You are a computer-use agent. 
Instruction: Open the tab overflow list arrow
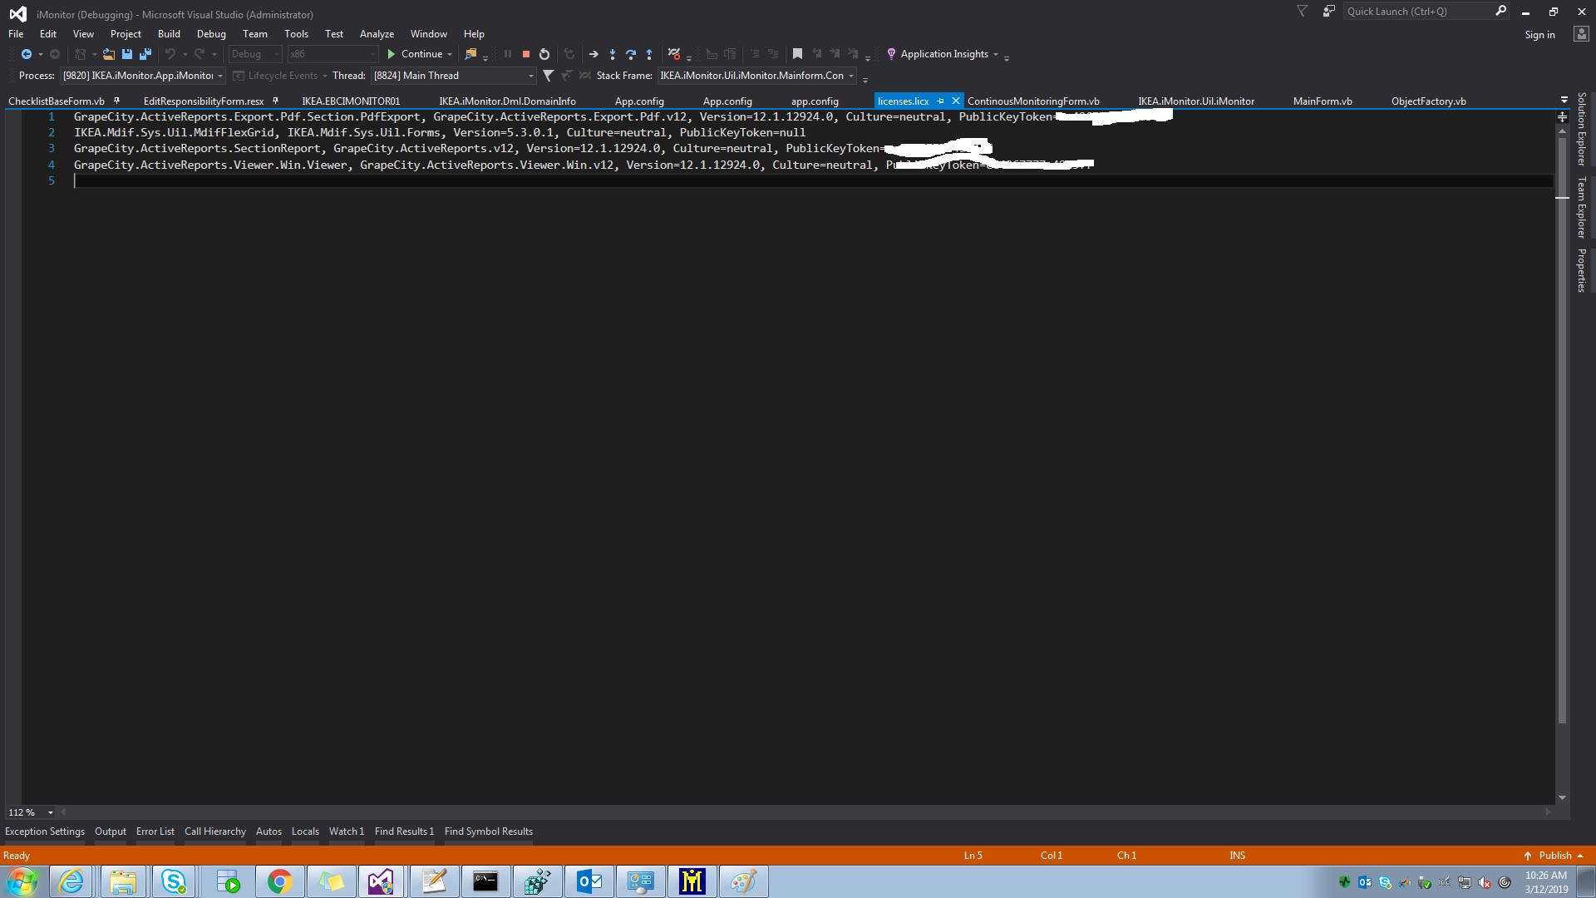(x=1564, y=101)
